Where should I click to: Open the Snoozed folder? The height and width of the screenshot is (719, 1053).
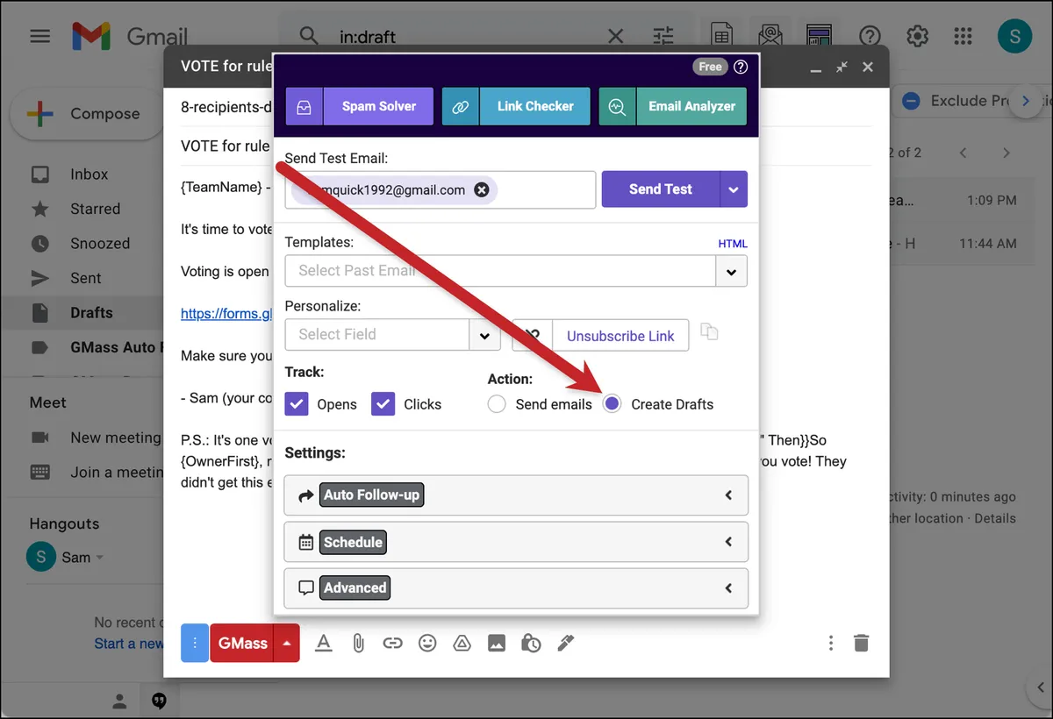tap(99, 244)
